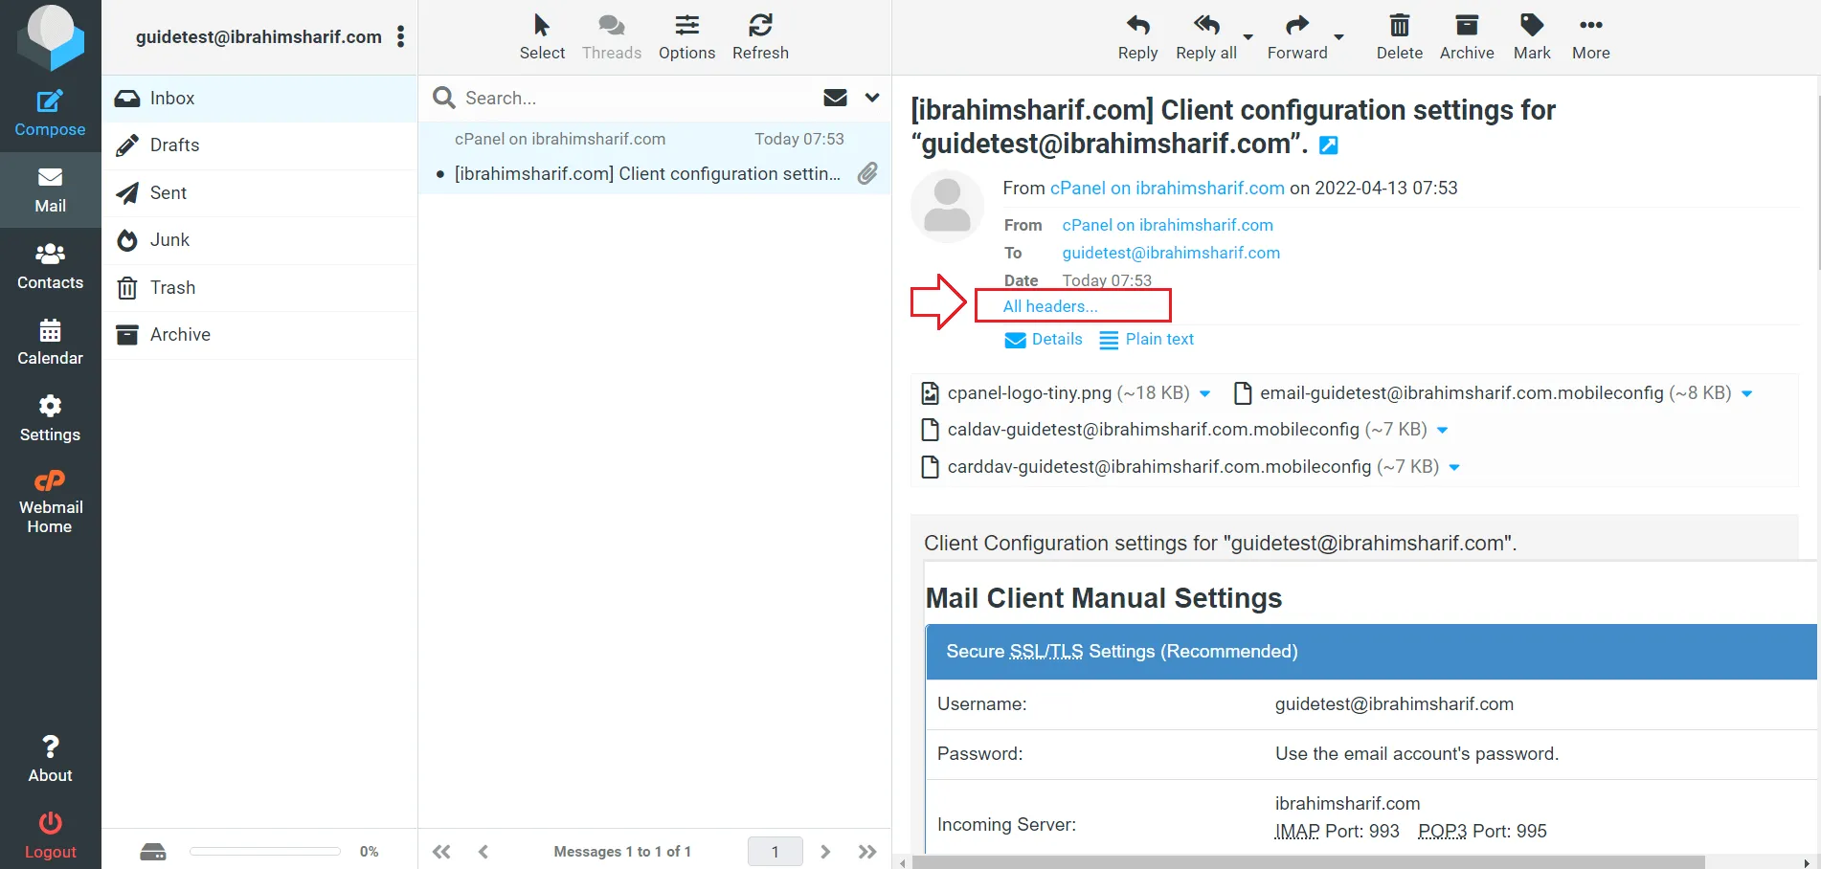
Task: Click the Logout button
Action: point(50,836)
